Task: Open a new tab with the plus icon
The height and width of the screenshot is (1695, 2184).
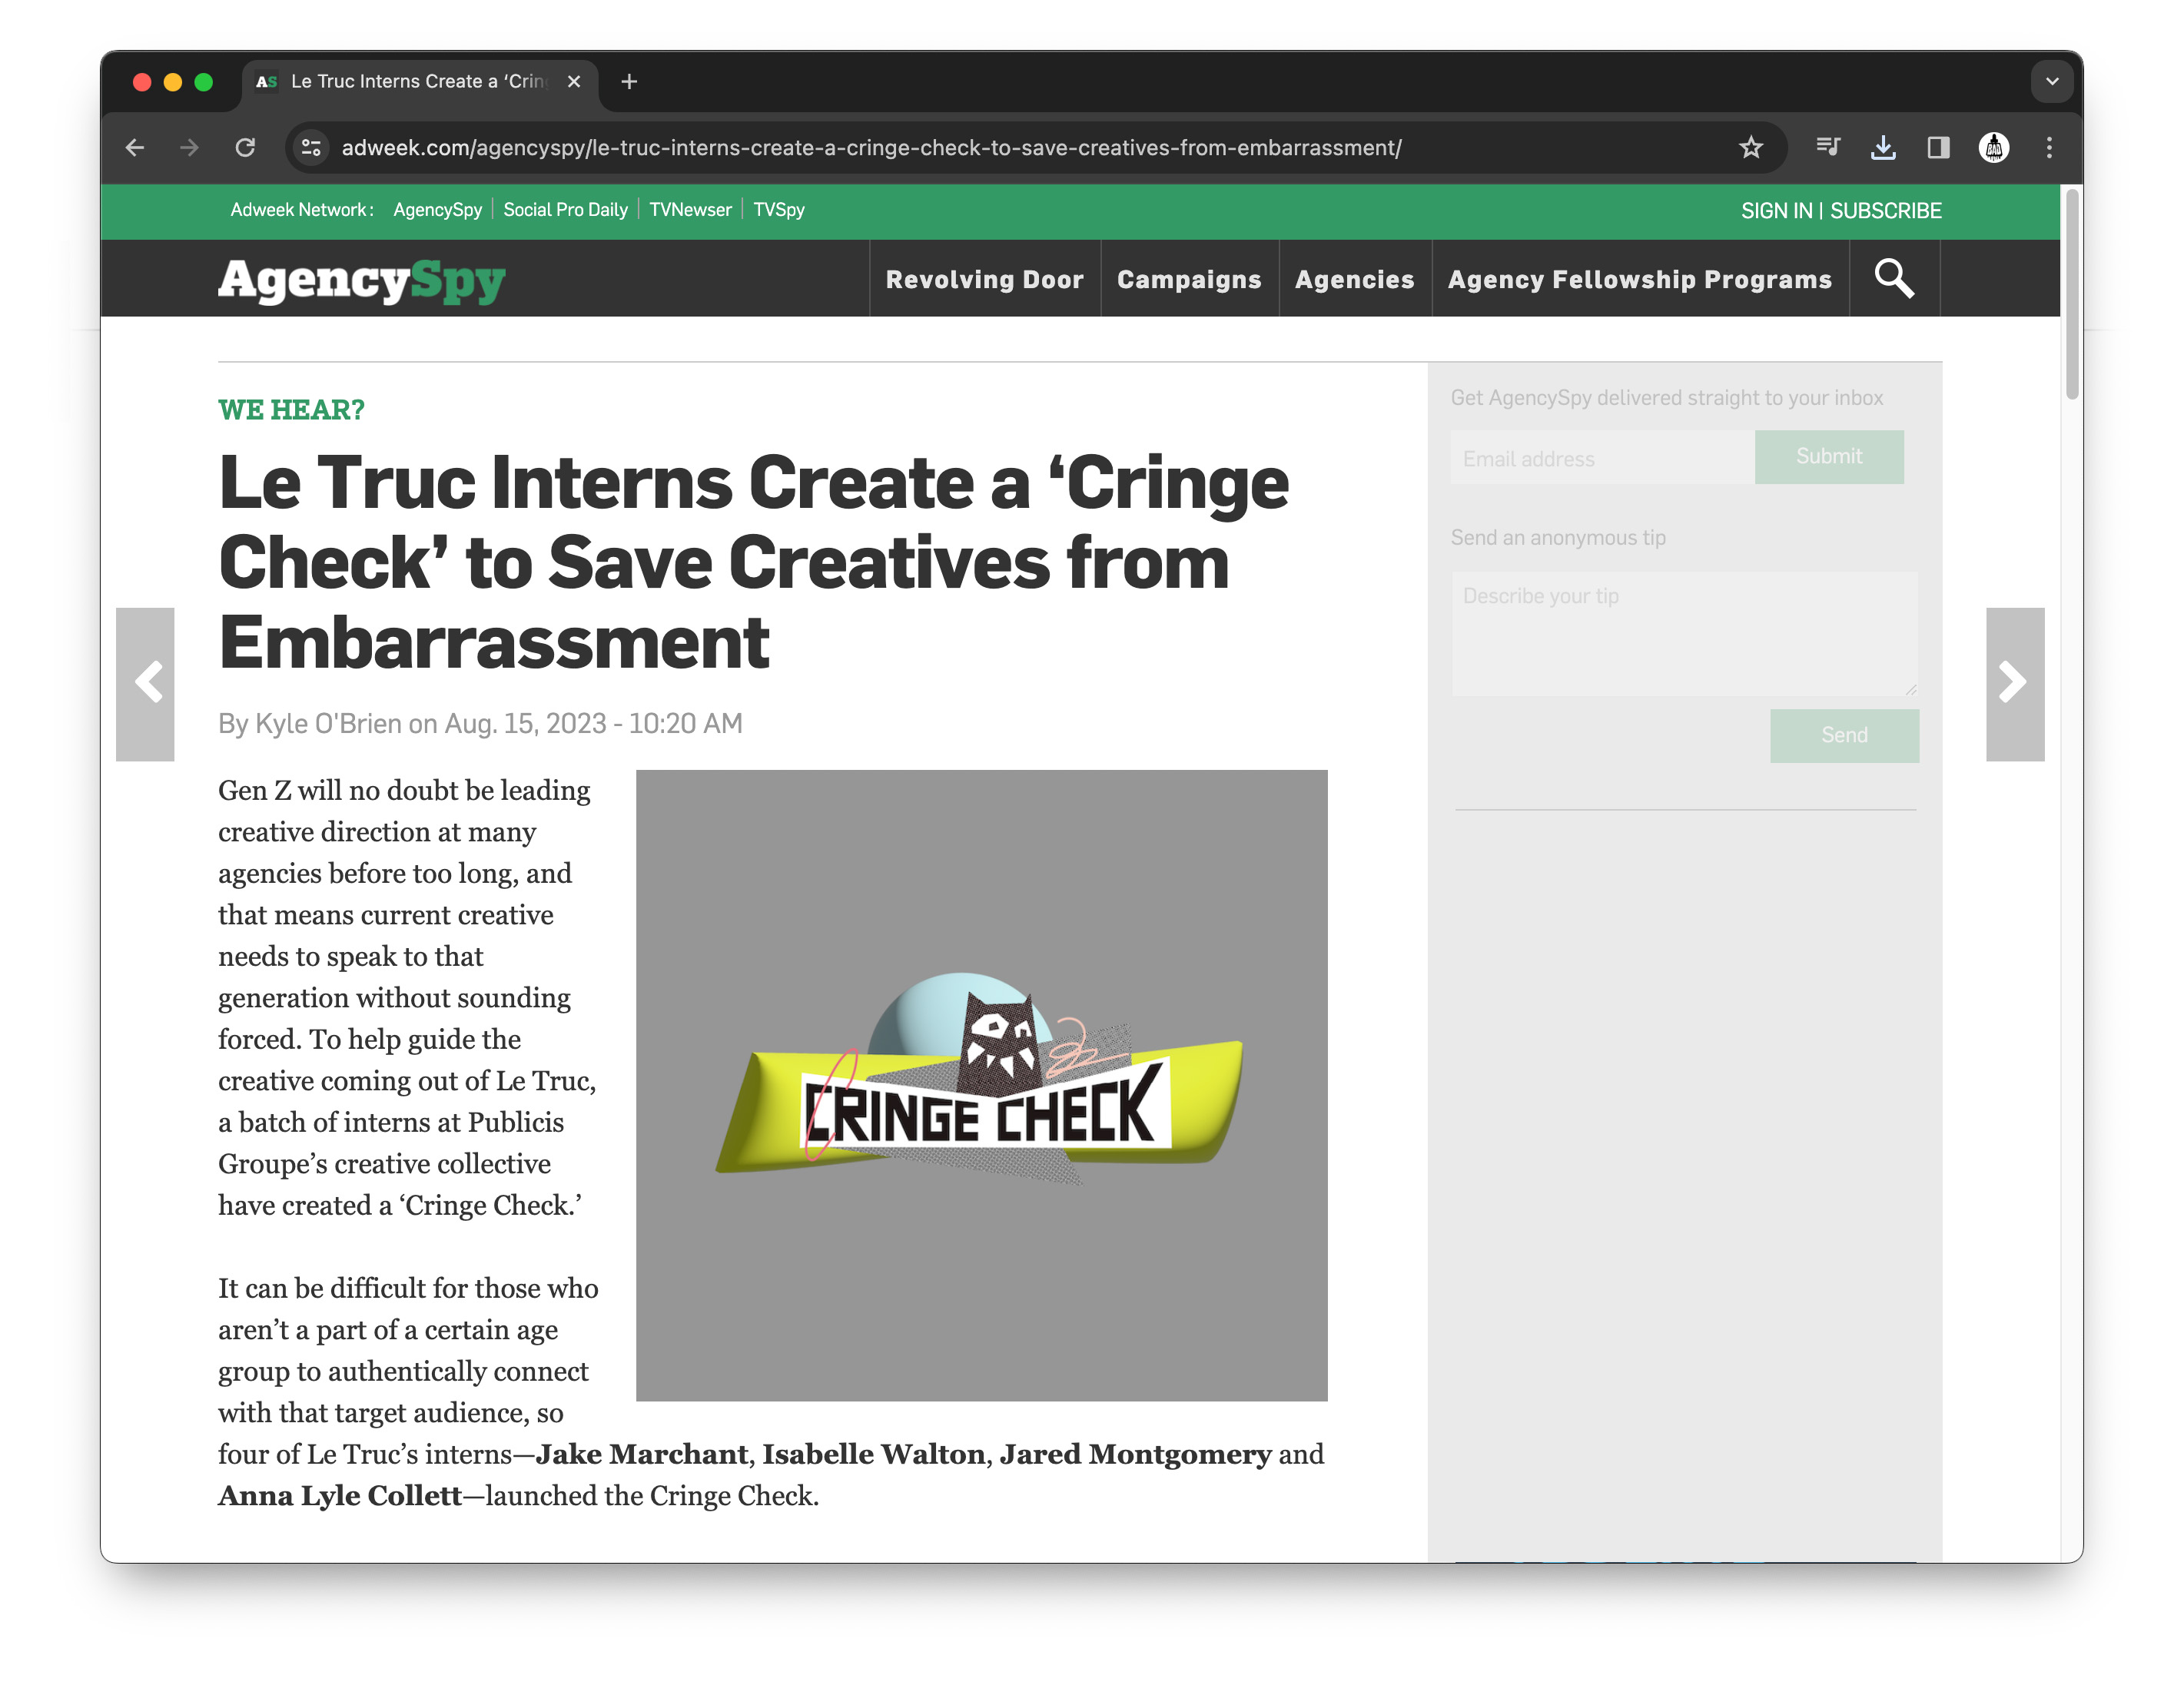Action: pos(629,82)
